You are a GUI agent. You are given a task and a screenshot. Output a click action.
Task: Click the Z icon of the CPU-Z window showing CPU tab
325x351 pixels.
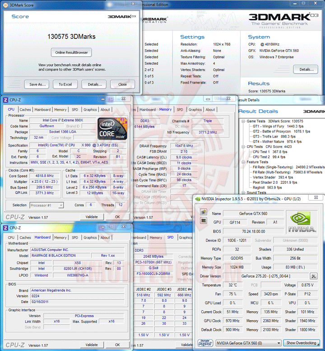coord(5,100)
